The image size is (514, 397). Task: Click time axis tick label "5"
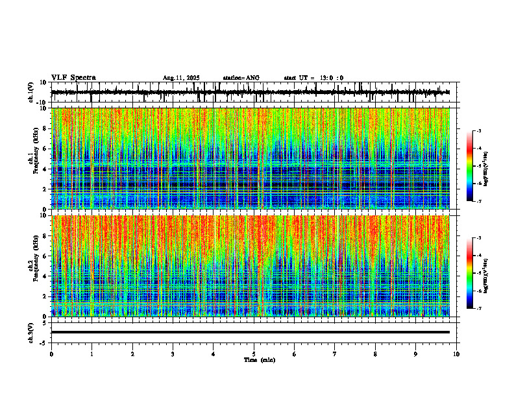pos(254,354)
